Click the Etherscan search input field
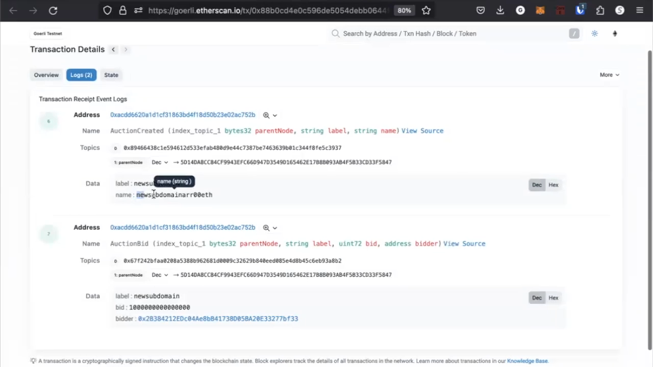 454,34
